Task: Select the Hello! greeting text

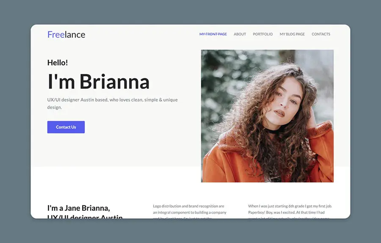Action: pos(58,63)
